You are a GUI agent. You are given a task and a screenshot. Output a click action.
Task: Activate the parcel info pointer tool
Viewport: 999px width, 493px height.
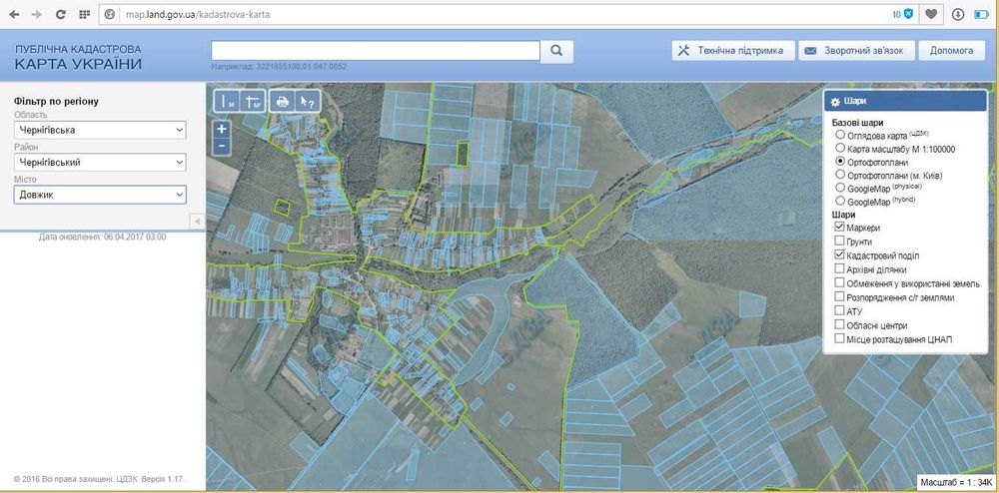point(307,101)
